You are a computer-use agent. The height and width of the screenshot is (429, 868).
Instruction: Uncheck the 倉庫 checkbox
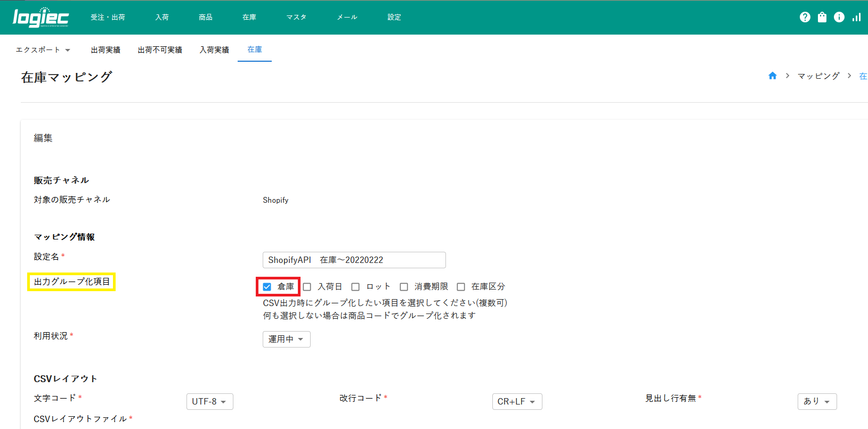(267, 287)
